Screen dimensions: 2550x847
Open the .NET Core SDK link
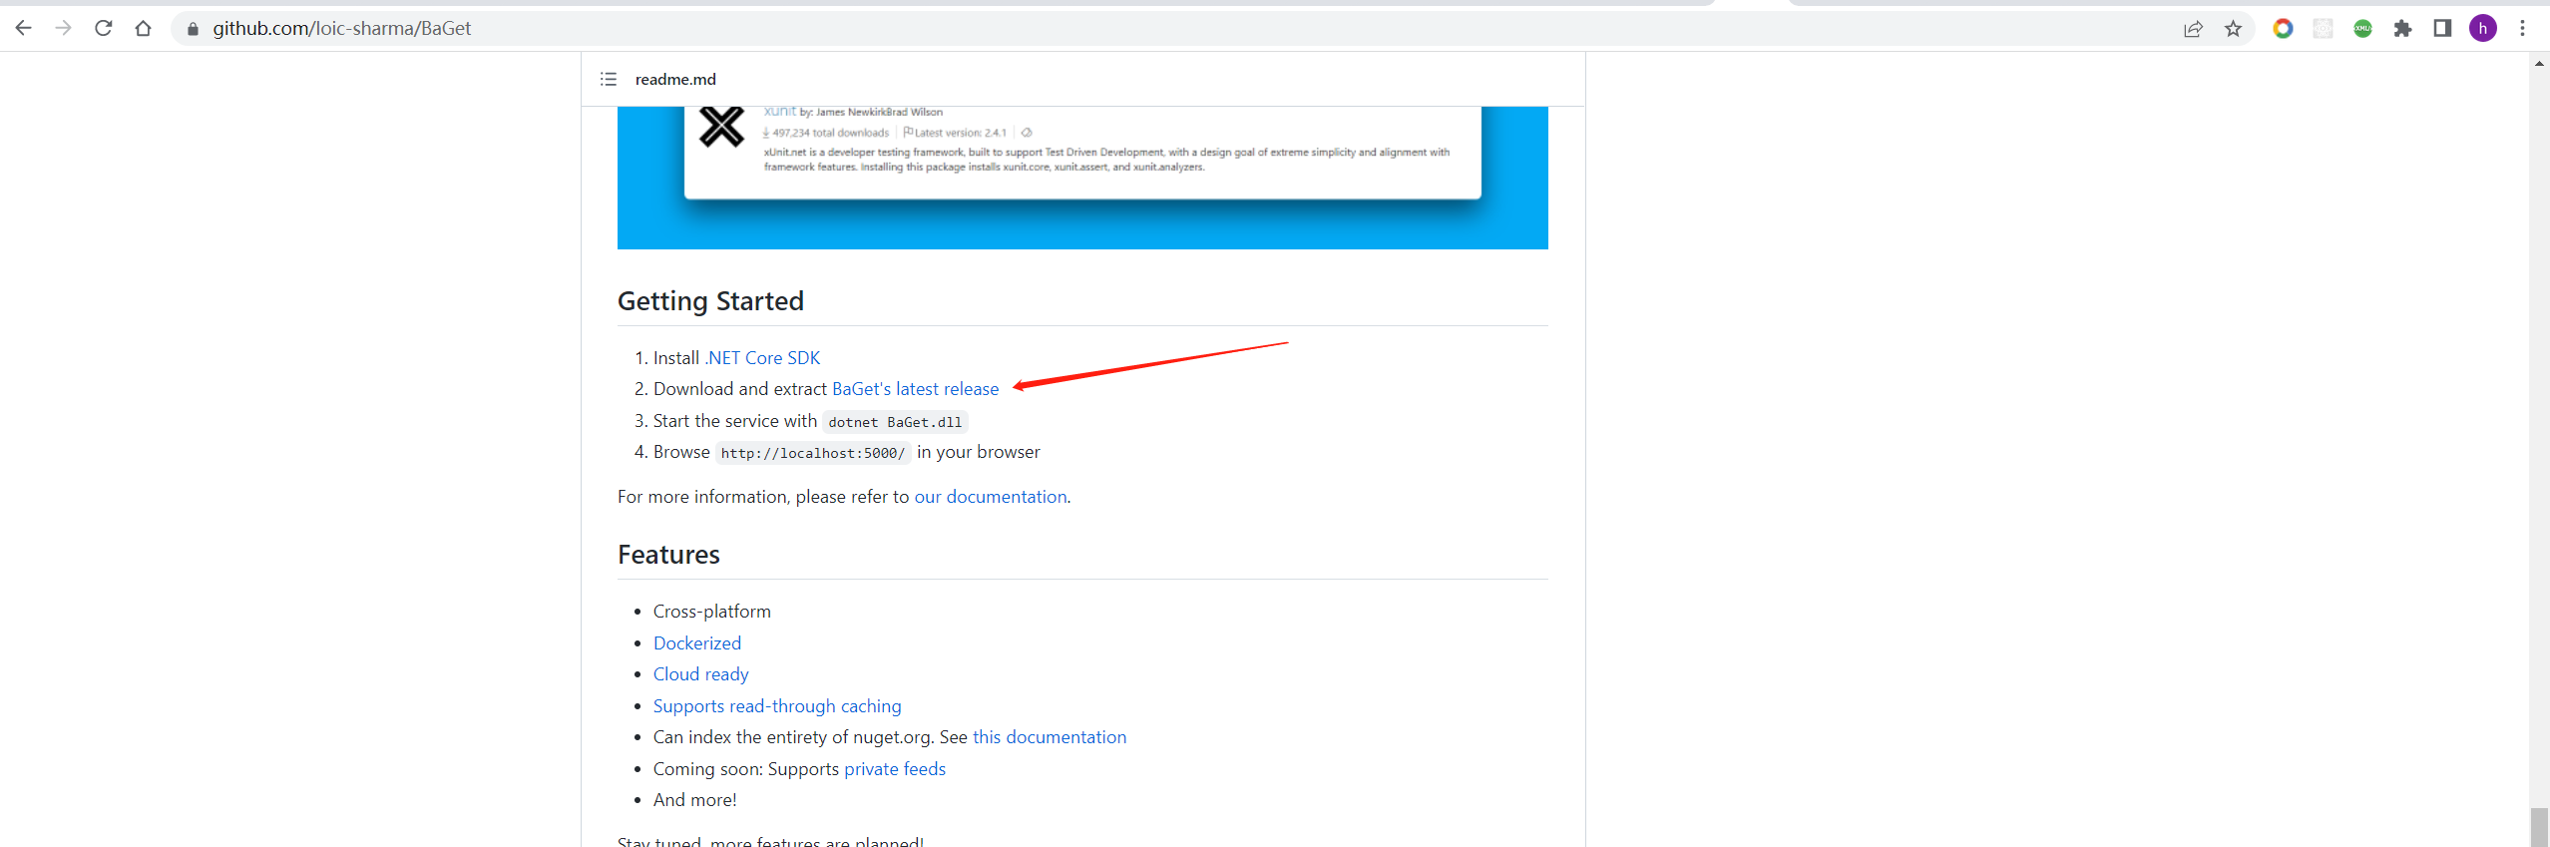point(762,357)
